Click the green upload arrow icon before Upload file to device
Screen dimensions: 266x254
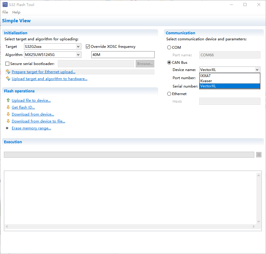[x=8, y=100]
